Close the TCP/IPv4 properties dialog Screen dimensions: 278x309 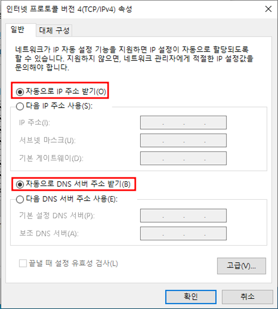pyautogui.click(x=268, y=9)
